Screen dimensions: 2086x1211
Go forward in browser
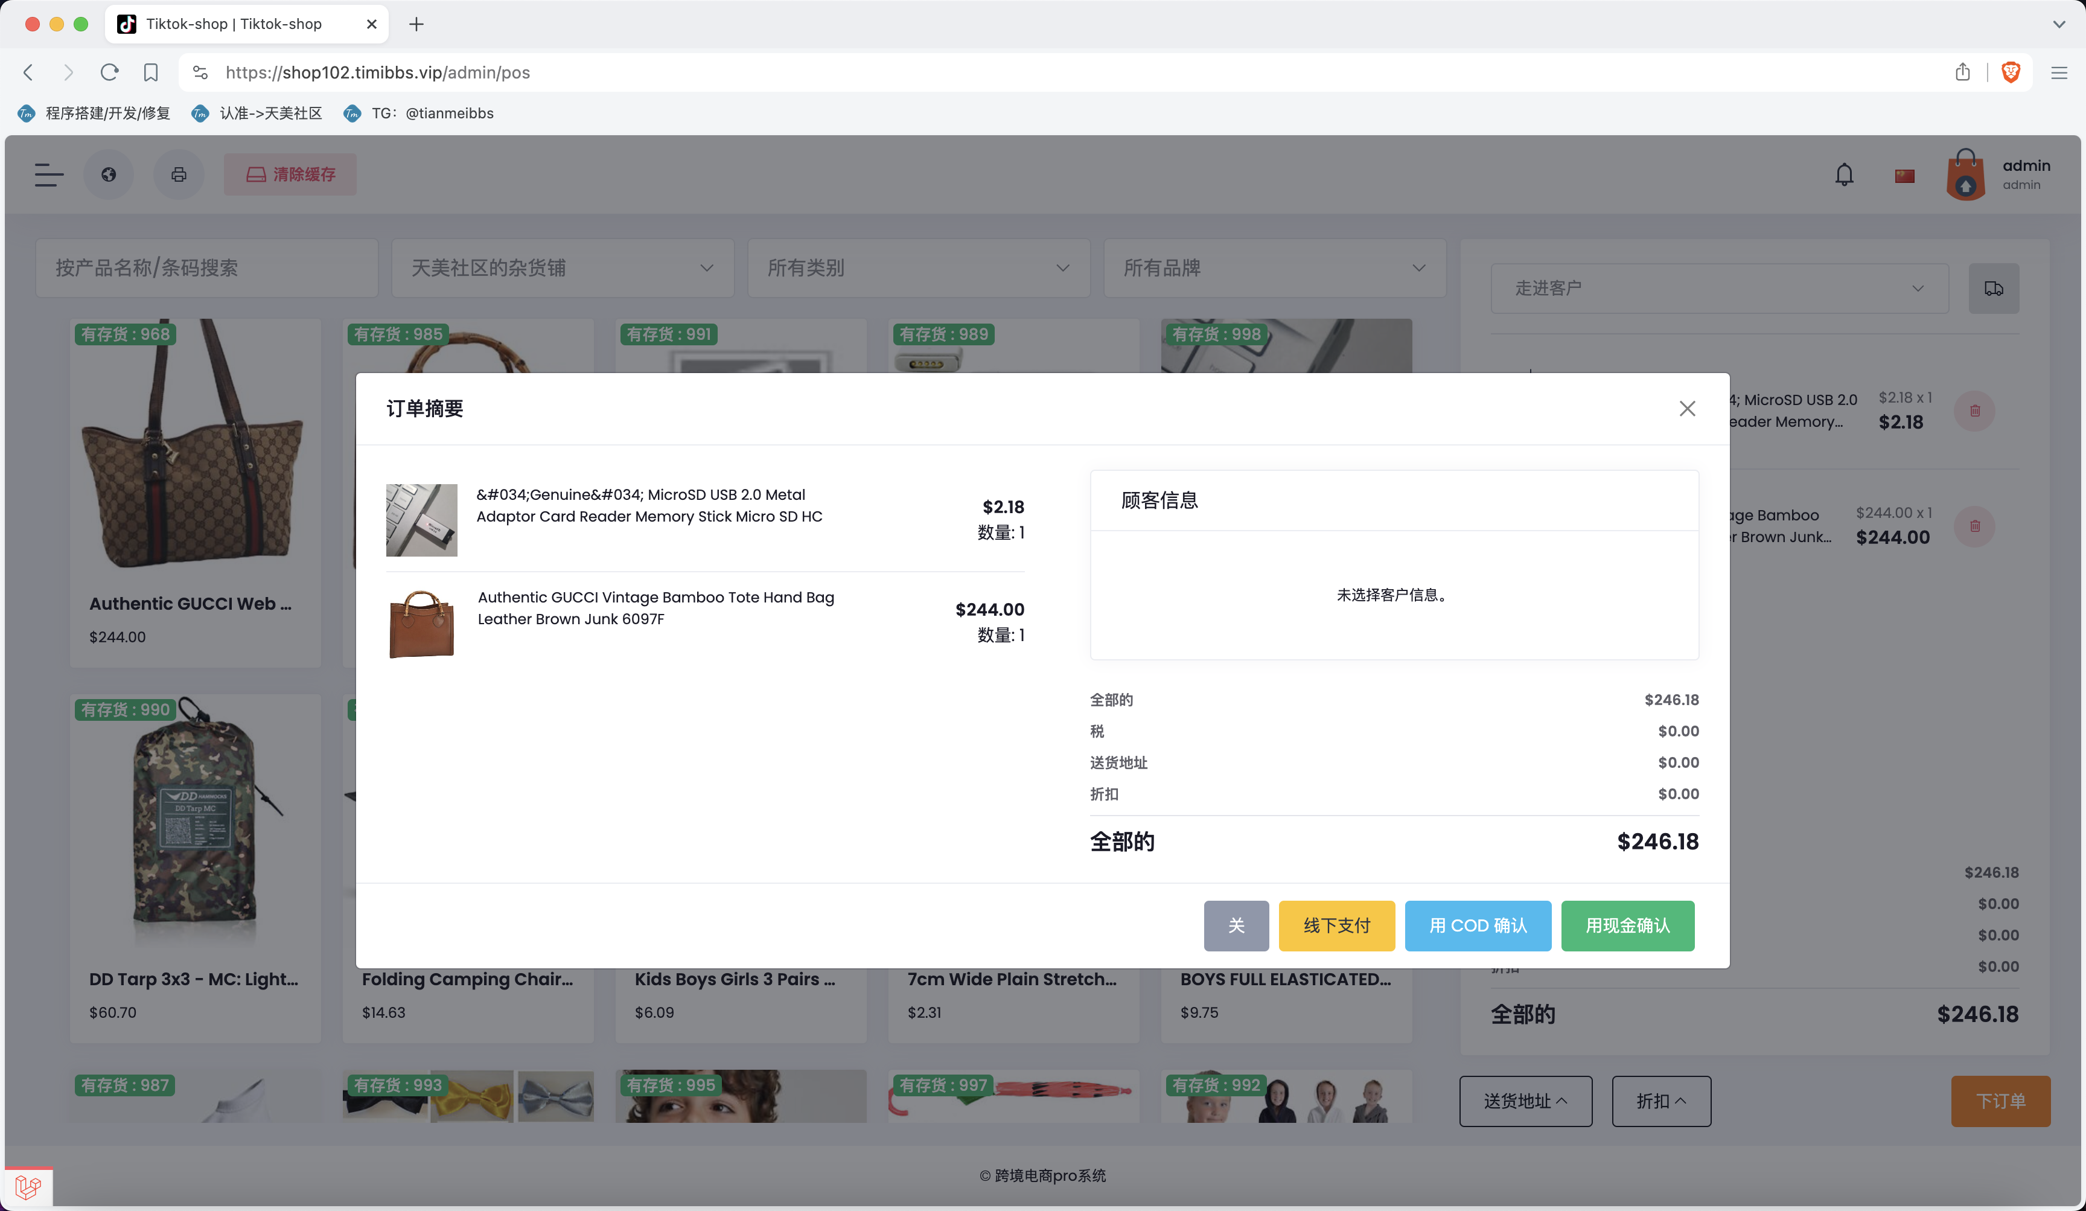[x=69, y=72]
